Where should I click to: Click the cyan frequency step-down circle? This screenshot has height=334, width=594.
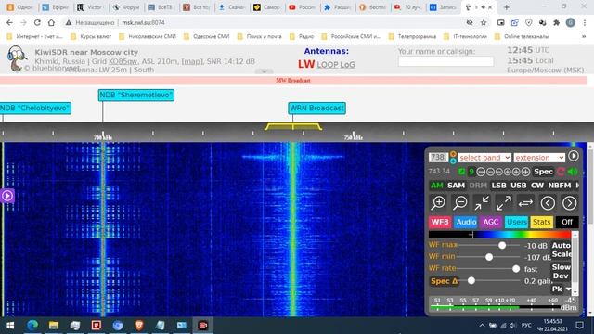(x=453, y=161)
